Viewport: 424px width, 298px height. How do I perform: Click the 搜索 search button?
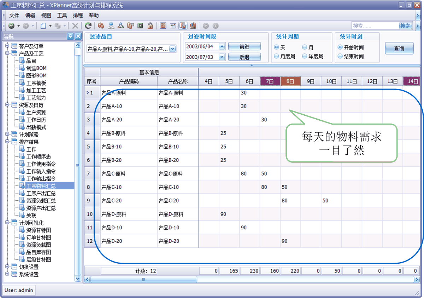tap(406, 26)
